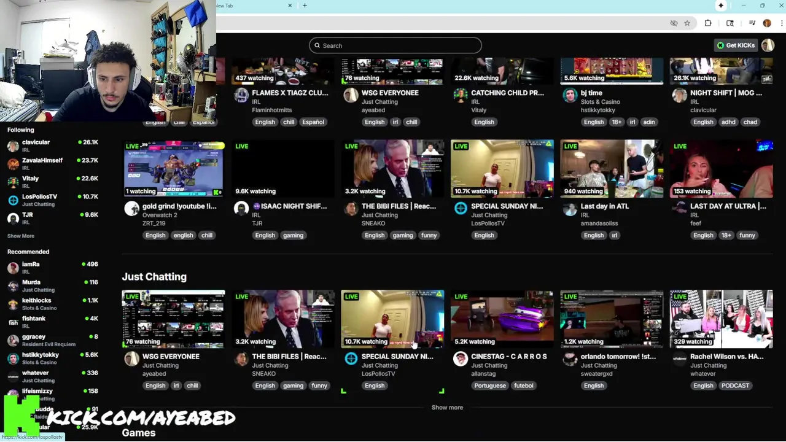Click the Overwatch 2 category link
The height and width of the screenshot is (442, 786).
(x=160, y=215)
